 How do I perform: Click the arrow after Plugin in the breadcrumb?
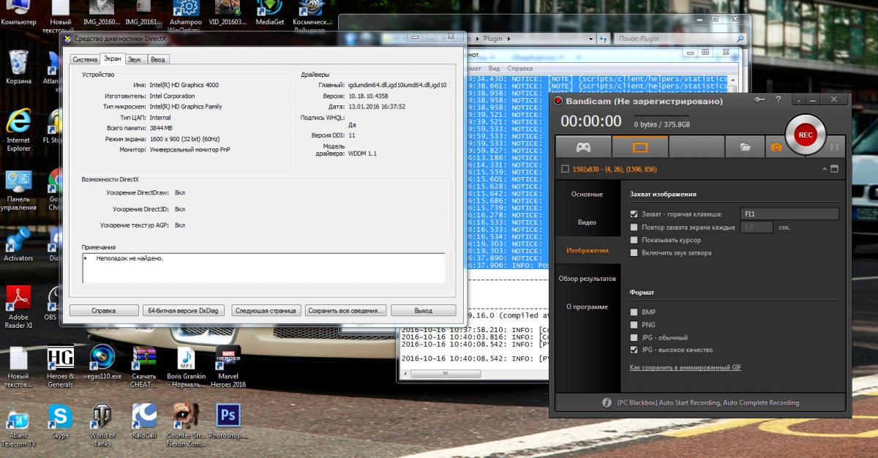point(510,39)
